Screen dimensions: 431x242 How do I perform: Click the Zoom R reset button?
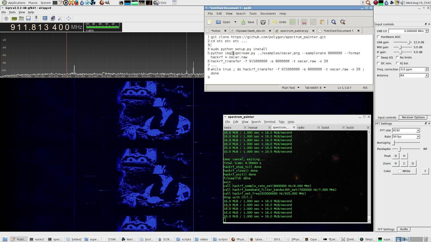(x=396, y=164)
